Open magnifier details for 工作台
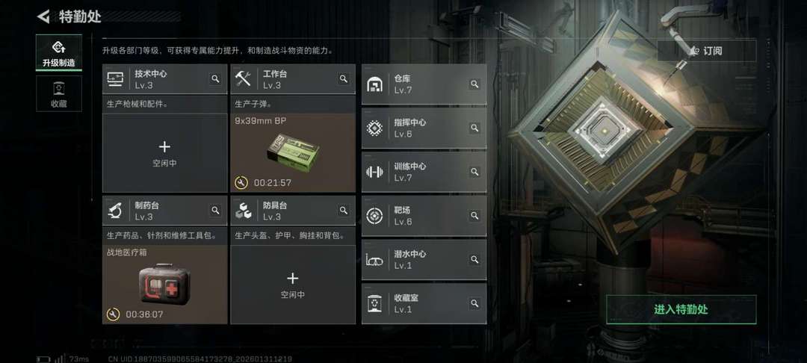 click(343, 78)
